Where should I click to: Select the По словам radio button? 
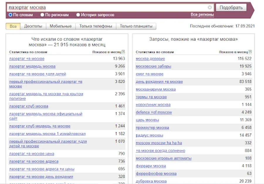[11, 15]
